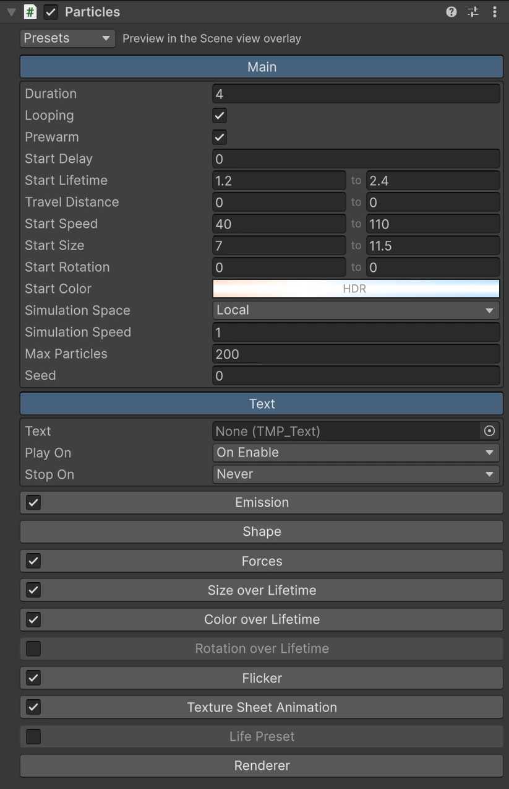
Task: Open the Play On dropdown
Action: (356, 453)
